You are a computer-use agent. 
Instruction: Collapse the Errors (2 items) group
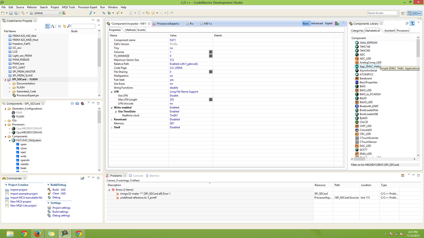tap(109, 190)
